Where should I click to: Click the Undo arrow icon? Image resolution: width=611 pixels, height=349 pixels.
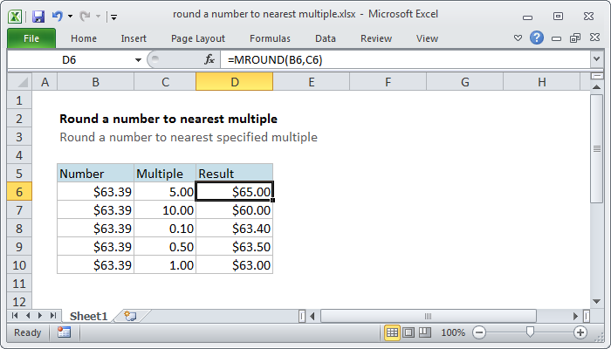(x=58, y=16)
